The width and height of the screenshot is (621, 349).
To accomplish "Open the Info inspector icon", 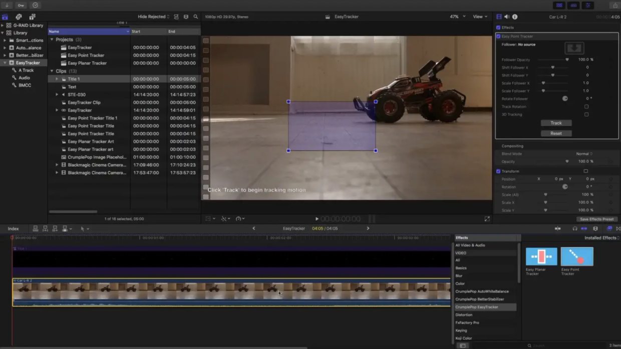I will [x=515, y=16].
